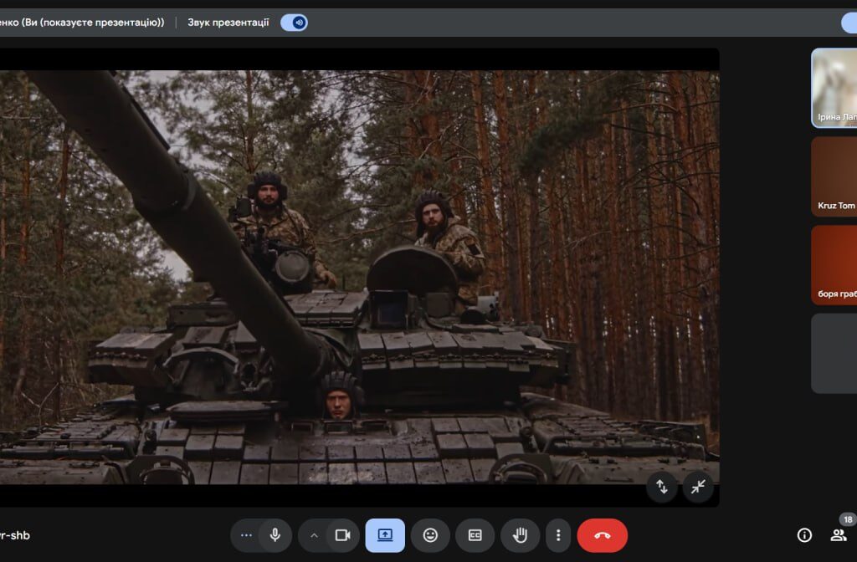
Task: Open audio settings via three-dots beside microphone
Action: (x=246, y=535)
